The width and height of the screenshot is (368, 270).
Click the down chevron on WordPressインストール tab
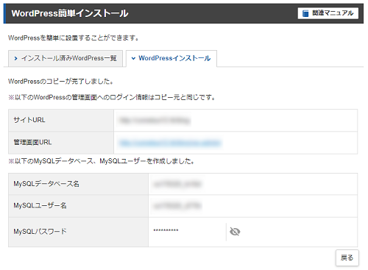click(133, 58)
